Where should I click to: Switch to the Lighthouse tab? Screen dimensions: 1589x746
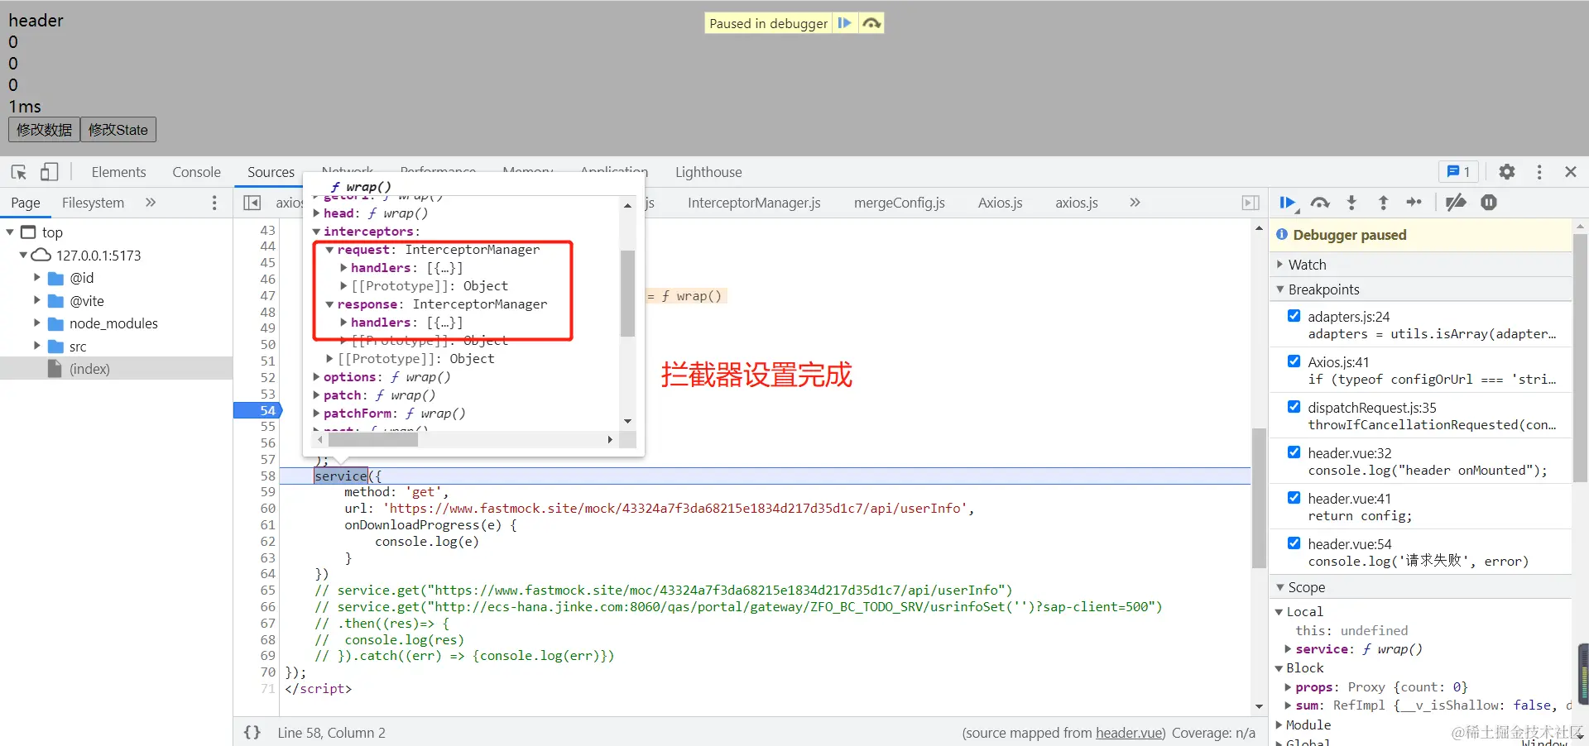pyautogui.click(x=708, y=172)
